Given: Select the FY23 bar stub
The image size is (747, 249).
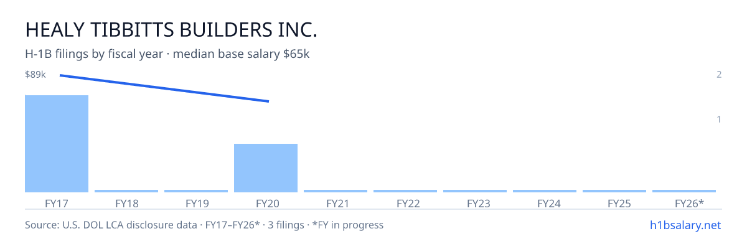Looking at the screenshot, I should click(x=475, y=191).
